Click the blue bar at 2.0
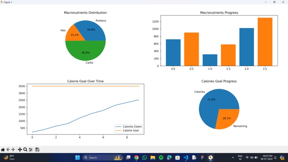 click(247, 47)
